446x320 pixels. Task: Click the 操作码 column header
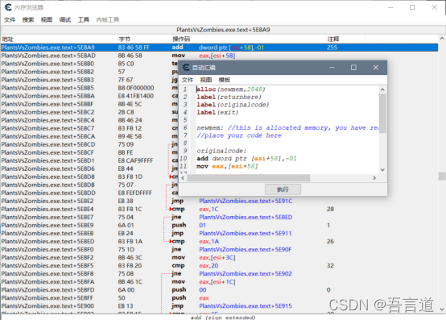click(x=248, y=39)
